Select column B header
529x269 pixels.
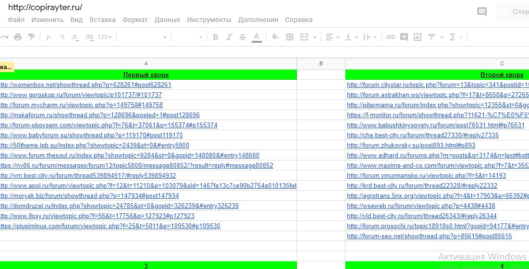coord(321,64)
